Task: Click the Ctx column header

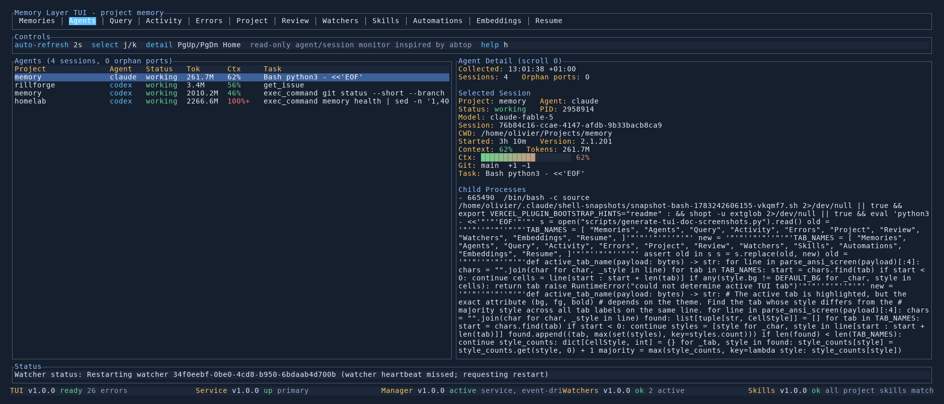Action: pos(234,69)
